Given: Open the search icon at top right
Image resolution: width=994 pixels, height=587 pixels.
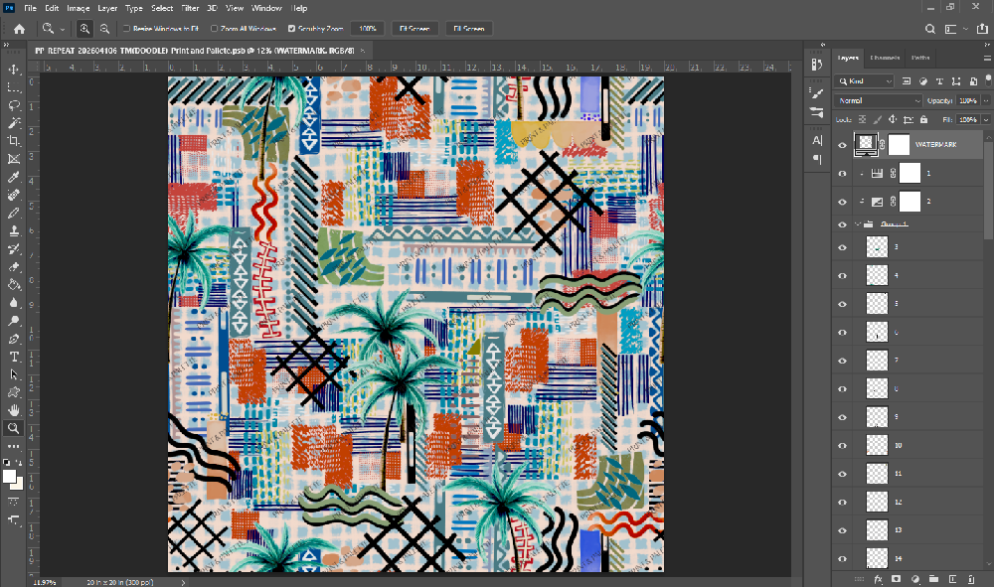Looking at the screenshot, I should coord(930,29).
